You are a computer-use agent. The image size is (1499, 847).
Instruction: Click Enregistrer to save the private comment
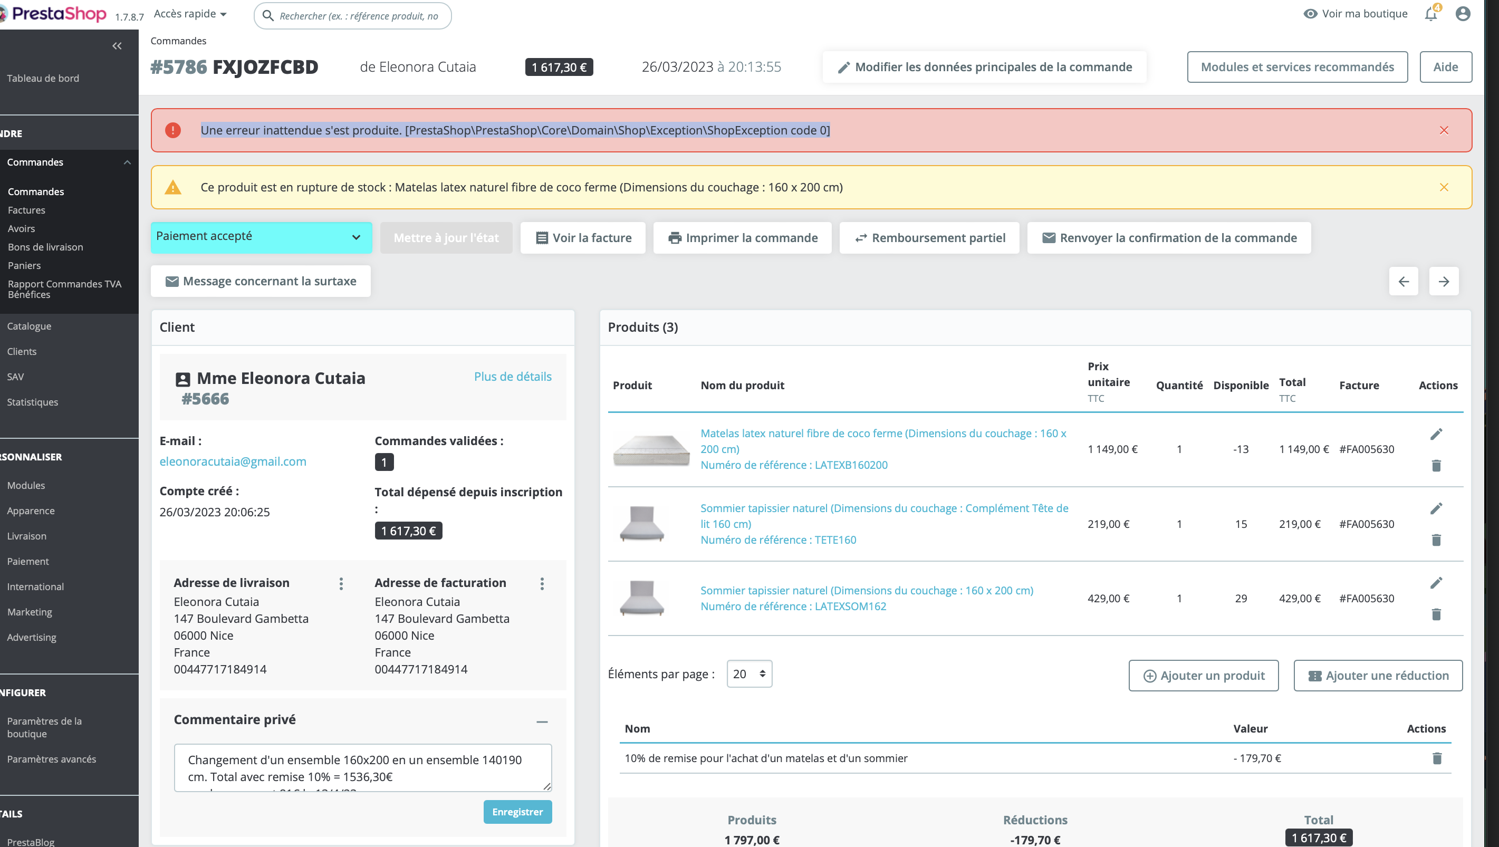point(517,812)
